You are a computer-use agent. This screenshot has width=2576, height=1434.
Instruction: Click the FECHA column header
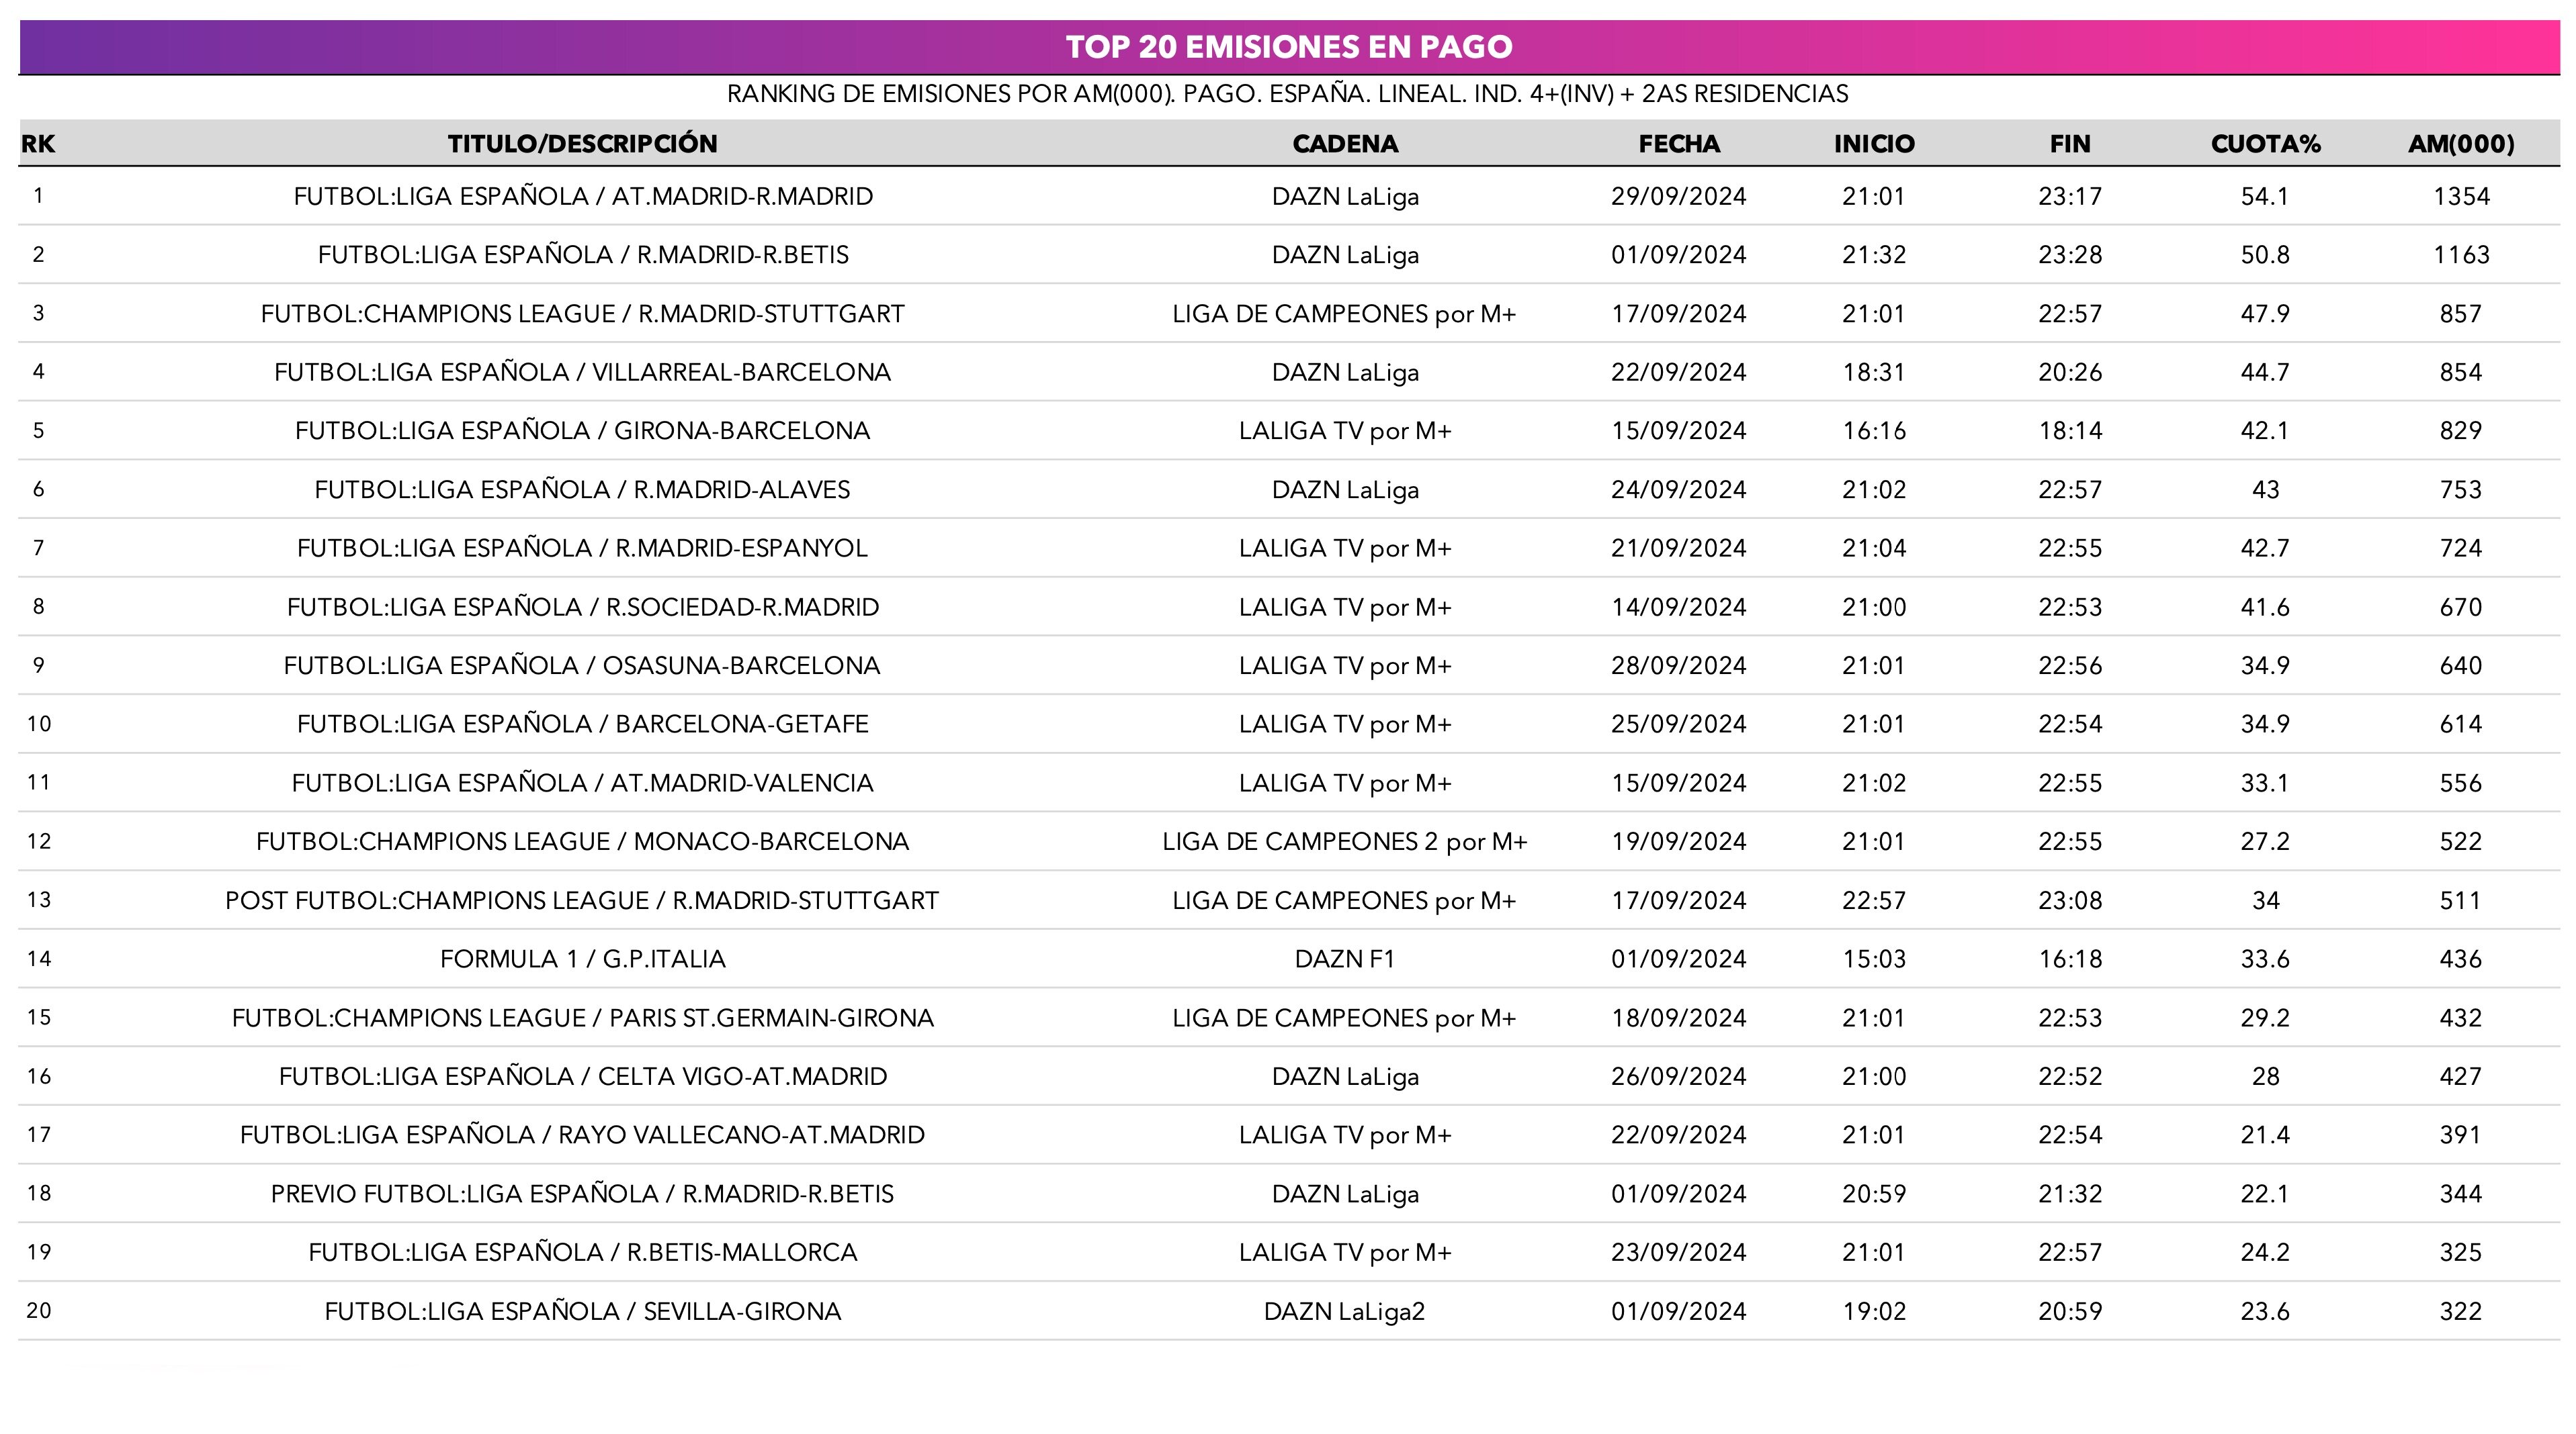point(1678,144)
